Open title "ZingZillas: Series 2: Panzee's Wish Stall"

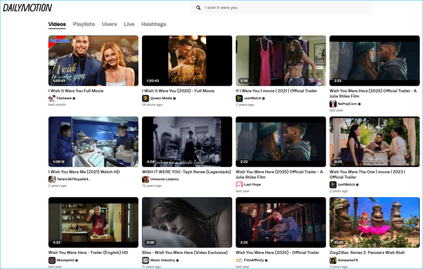point(367,253)
